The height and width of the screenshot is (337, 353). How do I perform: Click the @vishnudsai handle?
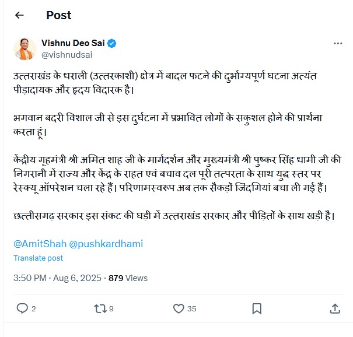(67, 54)
